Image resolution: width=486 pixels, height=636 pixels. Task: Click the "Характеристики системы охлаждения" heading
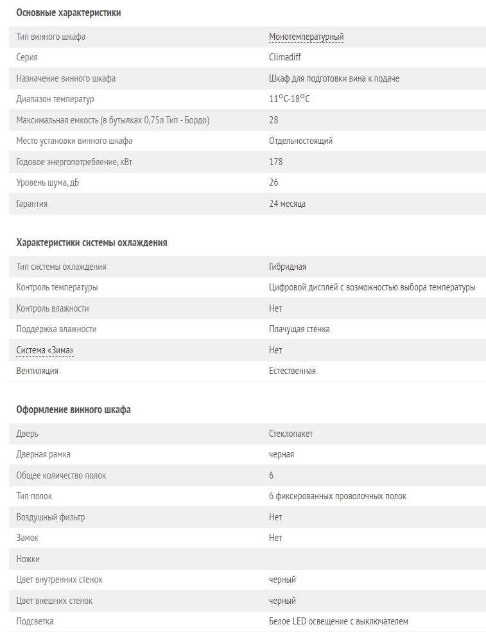[x=92, y=243]
